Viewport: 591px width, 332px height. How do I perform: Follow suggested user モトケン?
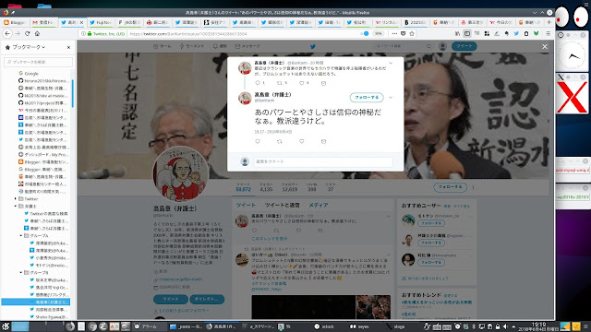pos(431,223)
